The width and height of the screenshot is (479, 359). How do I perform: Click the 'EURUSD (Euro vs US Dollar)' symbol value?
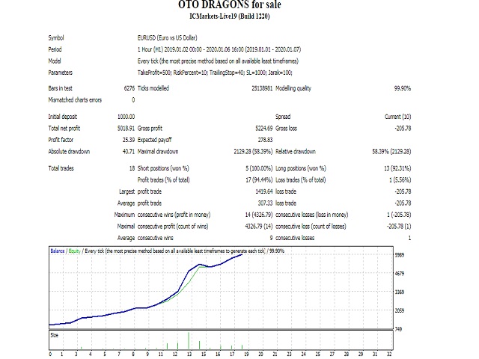coord(167,38)
